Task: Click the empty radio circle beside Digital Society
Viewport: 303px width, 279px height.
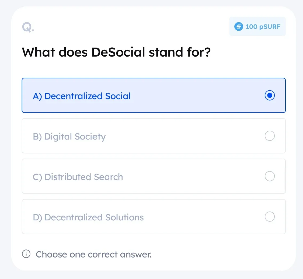Action: coord(270,136)
